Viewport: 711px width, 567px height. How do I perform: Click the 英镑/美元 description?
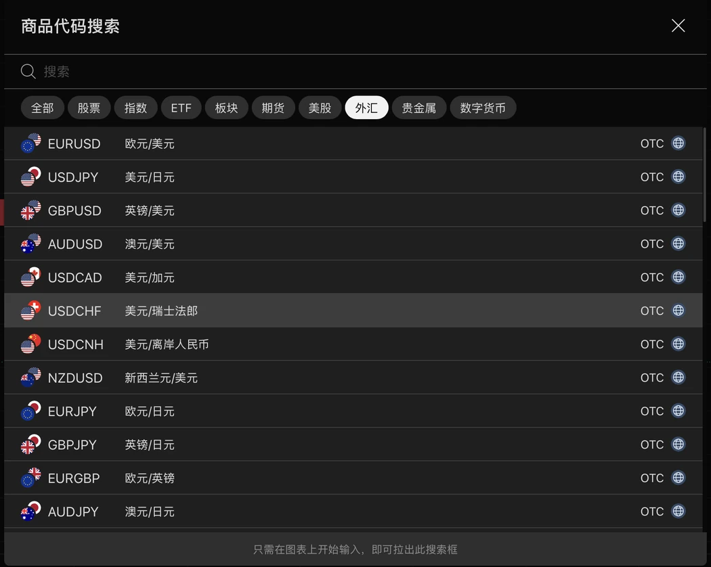click(150, 210)
